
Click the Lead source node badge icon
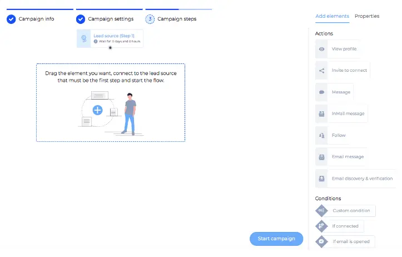click(x=83, y=38)
